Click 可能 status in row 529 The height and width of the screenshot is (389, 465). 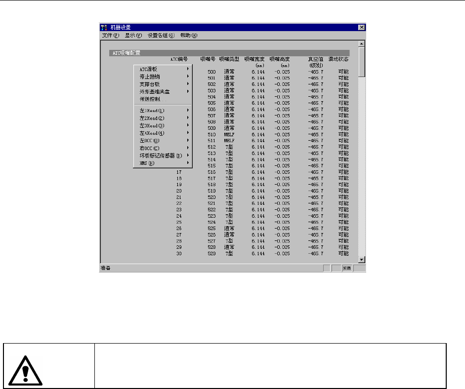pos(343,254)
